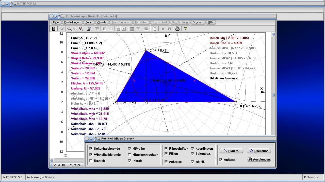Open the Drucken menu
The image size is (325, 182).
[198, 22]
